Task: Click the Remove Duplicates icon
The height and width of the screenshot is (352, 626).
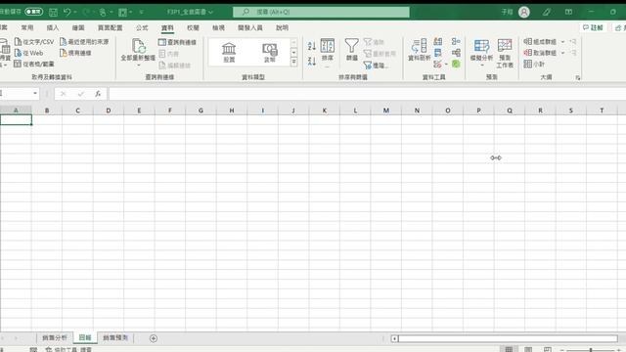Action: coord(438,53)
